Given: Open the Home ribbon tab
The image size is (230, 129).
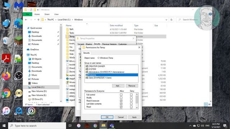Looking at the screenshot, I should click(x=37, y=14).
